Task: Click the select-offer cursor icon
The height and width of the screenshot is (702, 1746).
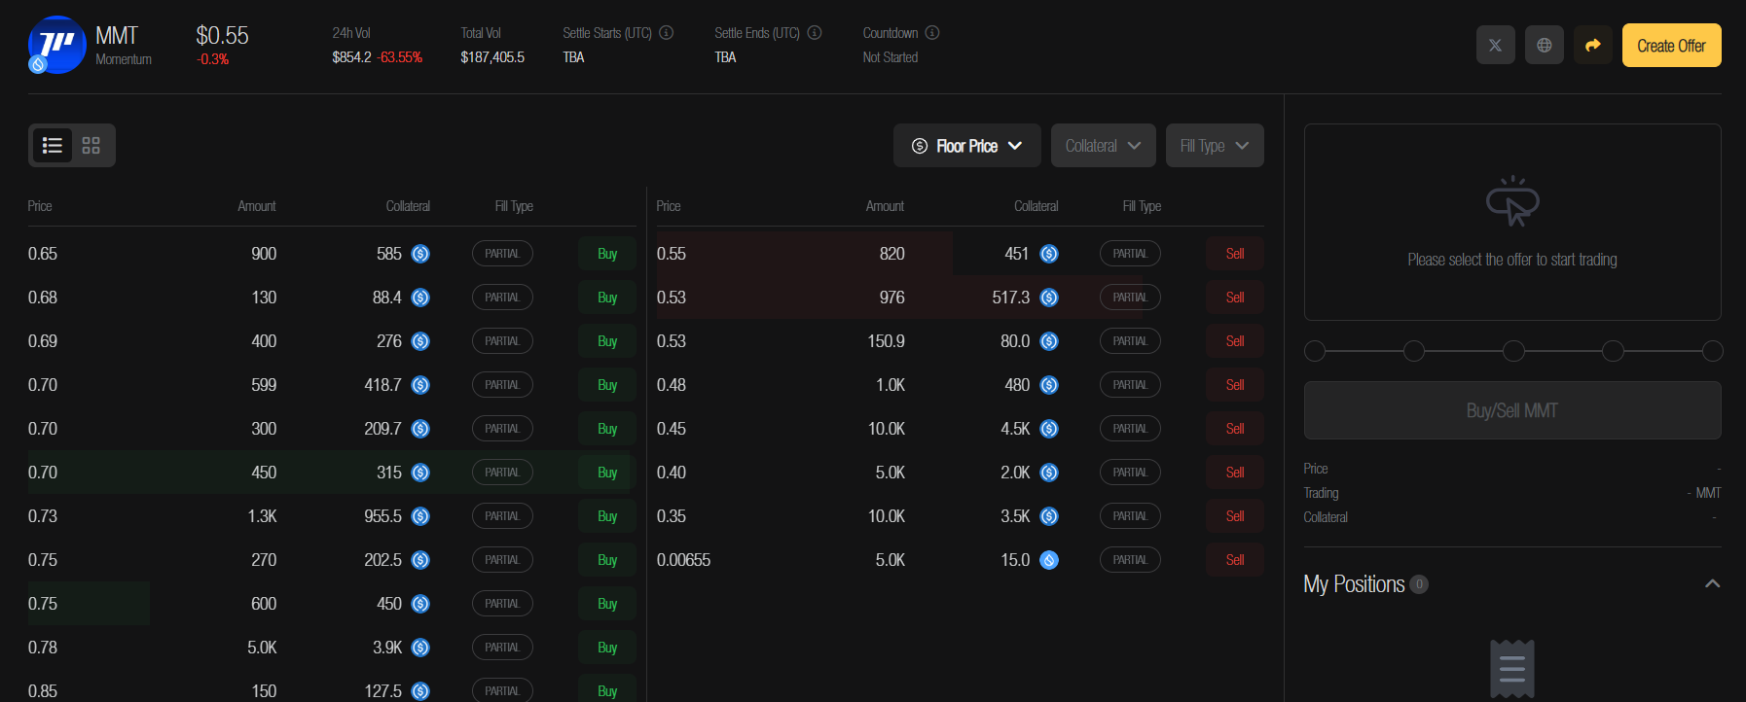Action: 1512,201
